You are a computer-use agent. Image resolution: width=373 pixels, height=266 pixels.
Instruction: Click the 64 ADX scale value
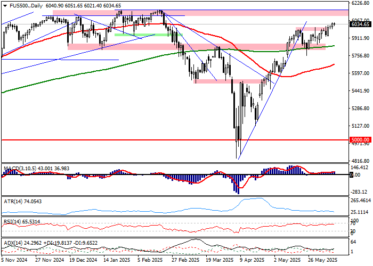click(353, 242)
